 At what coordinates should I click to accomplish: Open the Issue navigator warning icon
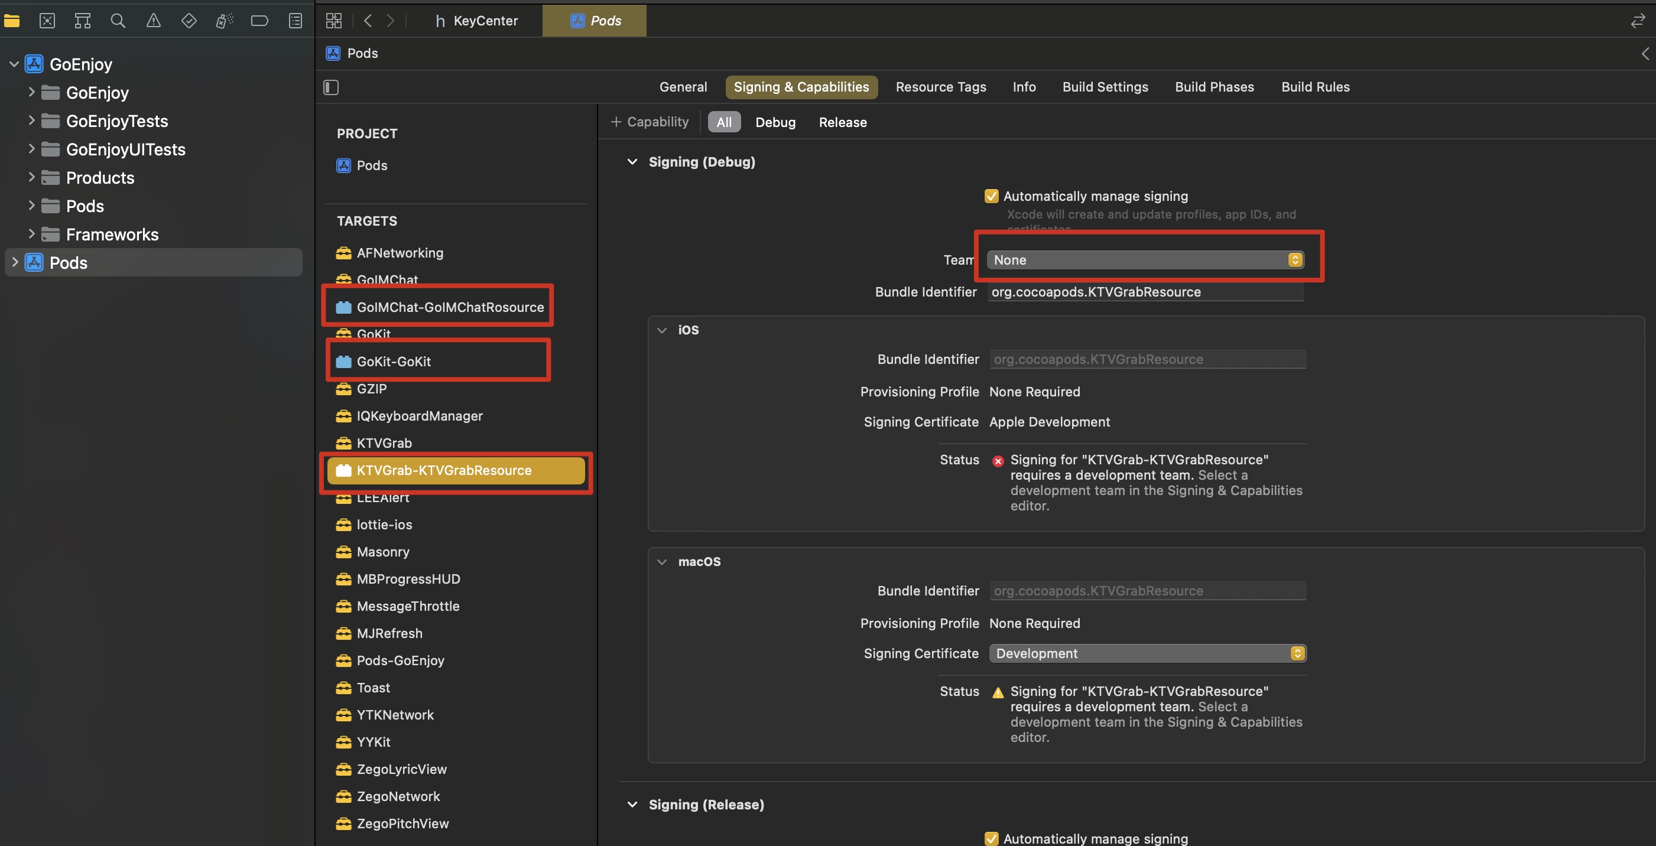click(153, 21)
